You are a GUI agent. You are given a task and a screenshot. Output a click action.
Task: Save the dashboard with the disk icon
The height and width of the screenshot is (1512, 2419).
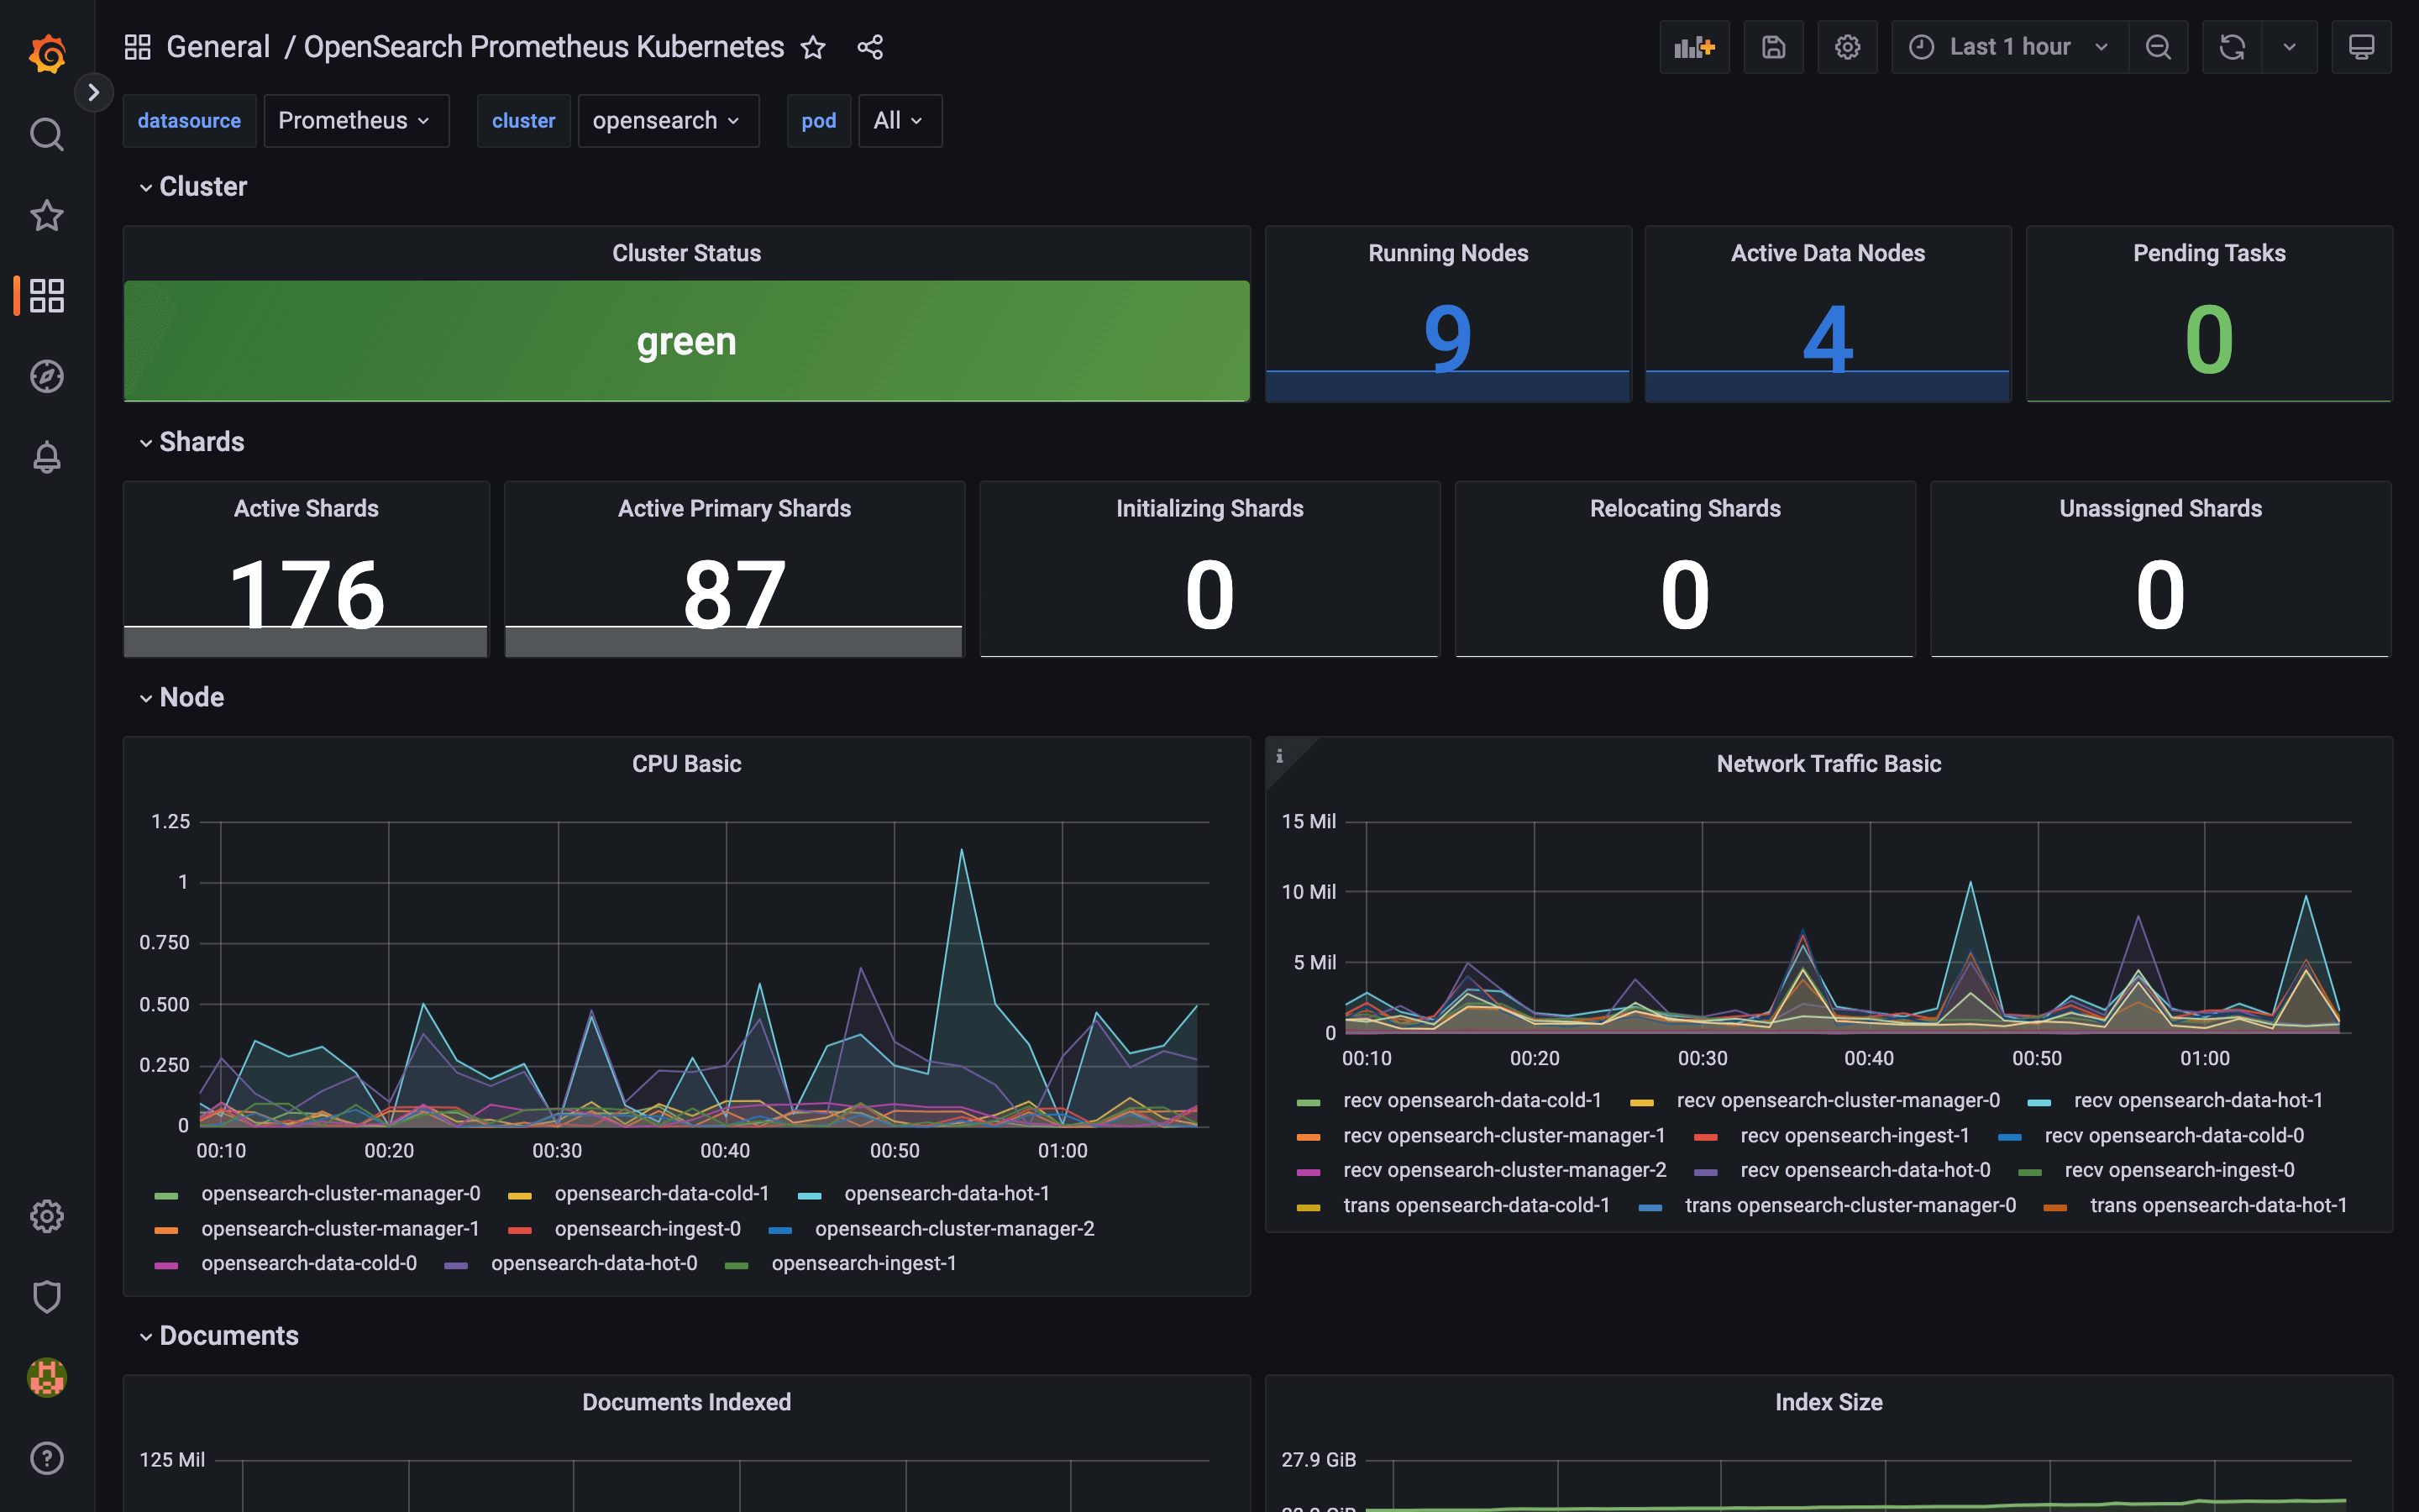click(1772, 47)
